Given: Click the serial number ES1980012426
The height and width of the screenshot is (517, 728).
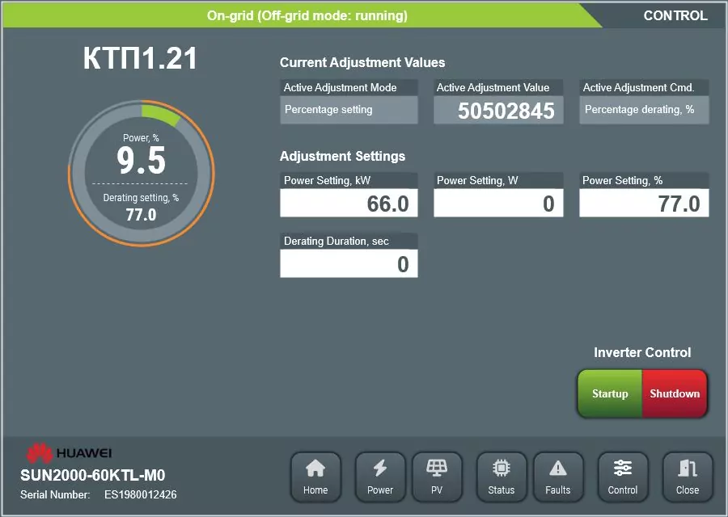Looking at the screenshot, I should (x=140, y=494).
